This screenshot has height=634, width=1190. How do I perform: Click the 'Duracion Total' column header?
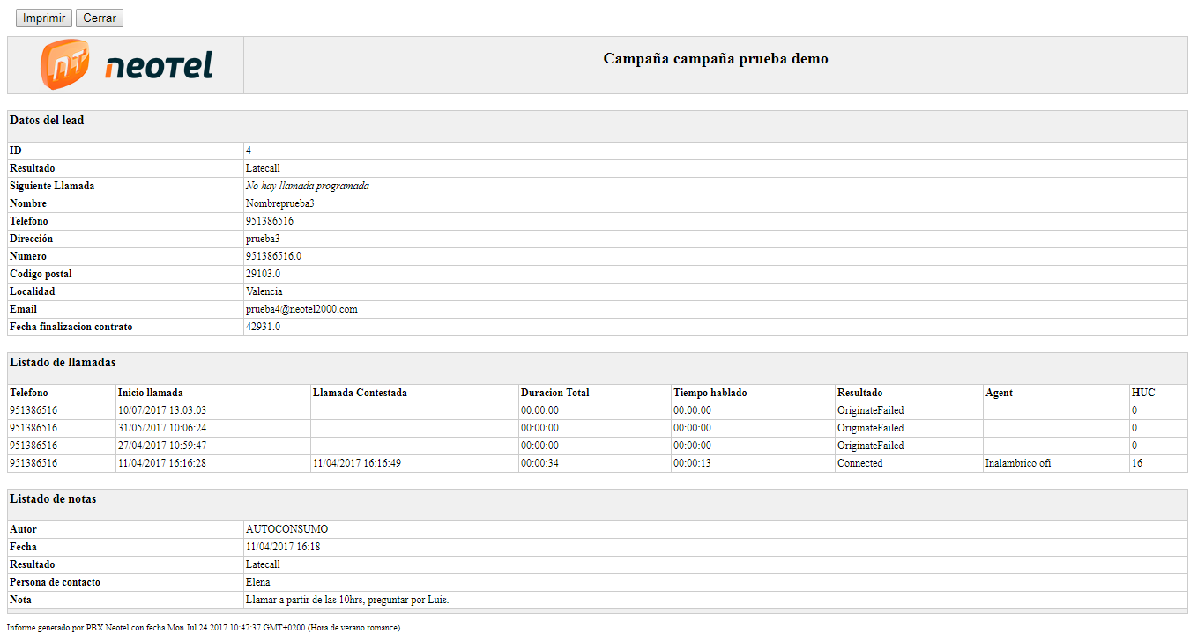(554, 393)
